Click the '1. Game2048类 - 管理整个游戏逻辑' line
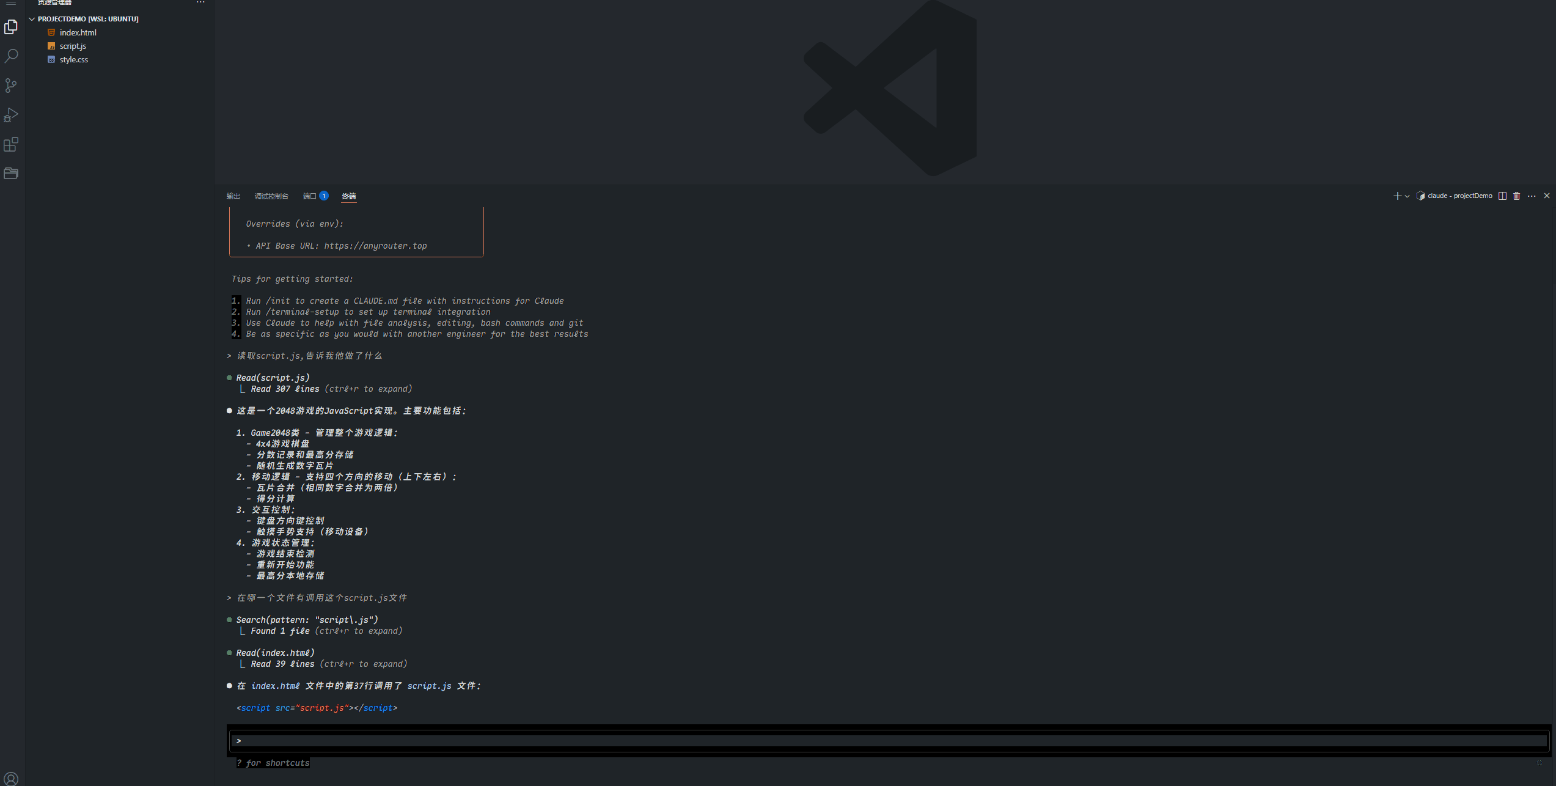The image size is (1556, 786). tap(317, 433)
